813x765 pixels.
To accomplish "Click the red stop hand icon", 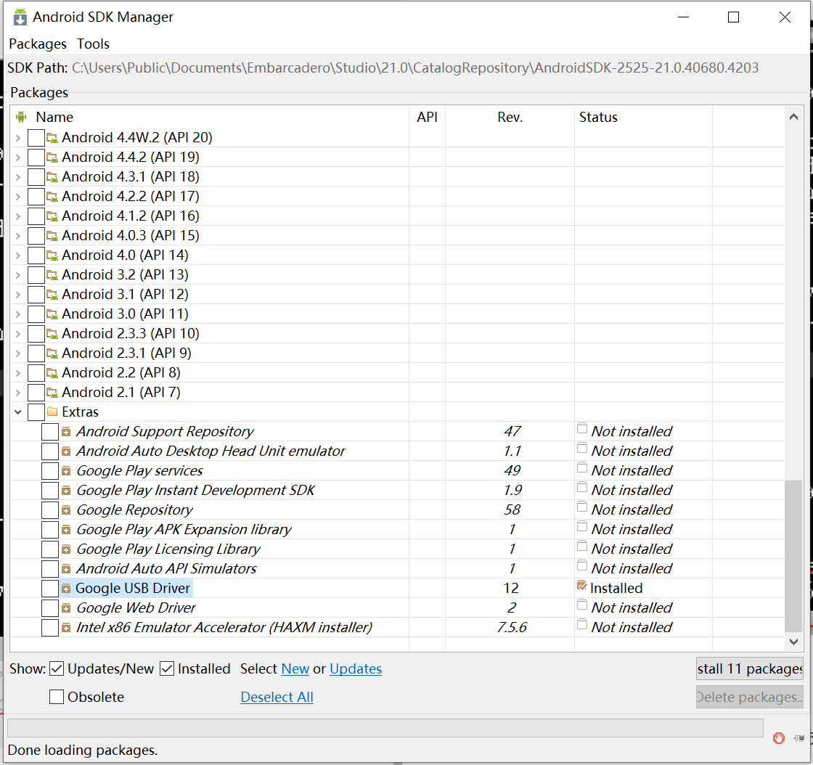I will [x=779, y=738].
